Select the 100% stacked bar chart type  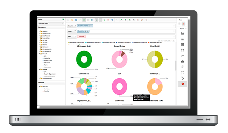click(183, 45)
